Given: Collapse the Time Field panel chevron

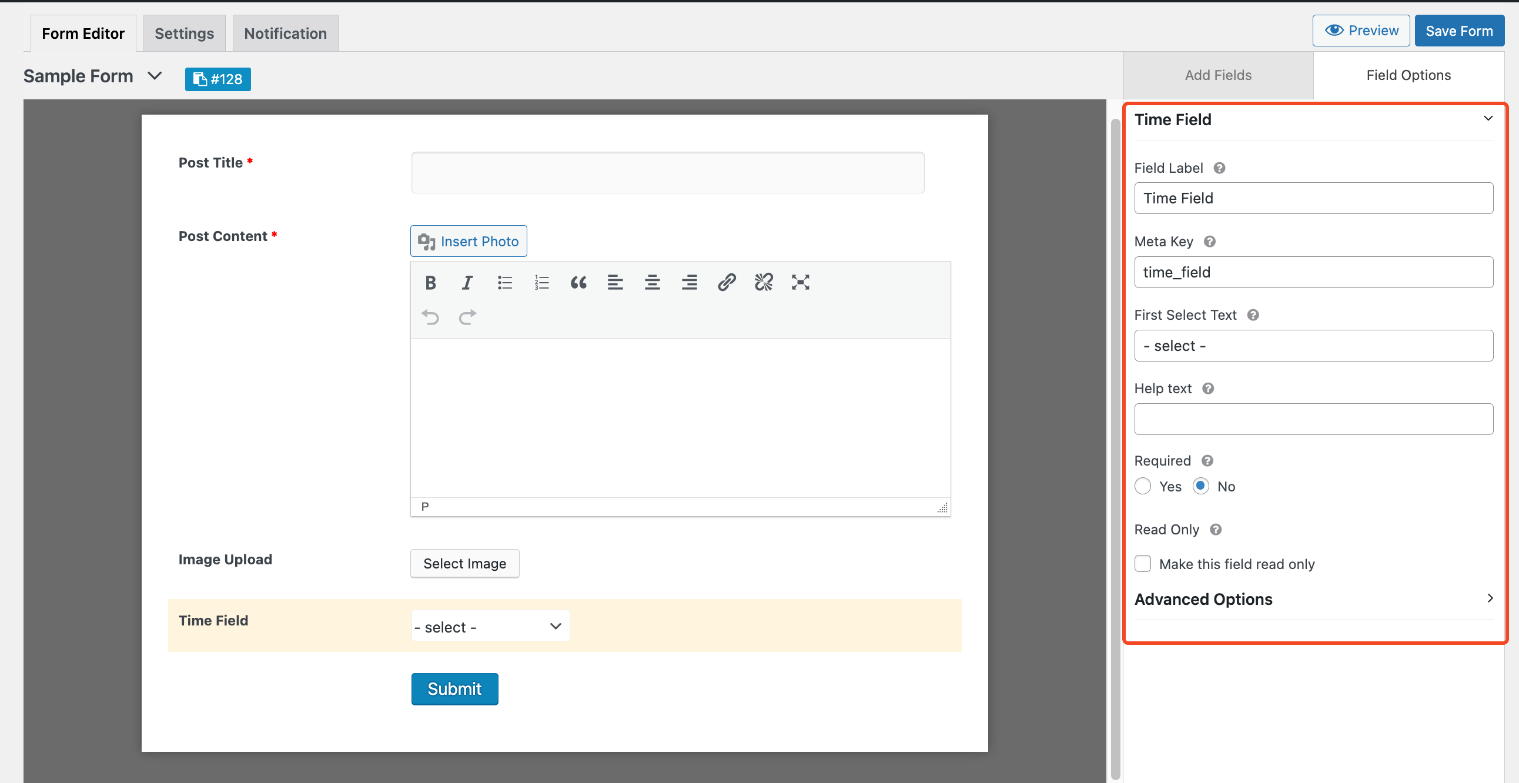Looking at the screenshot, I should (x=1487, y=118).
